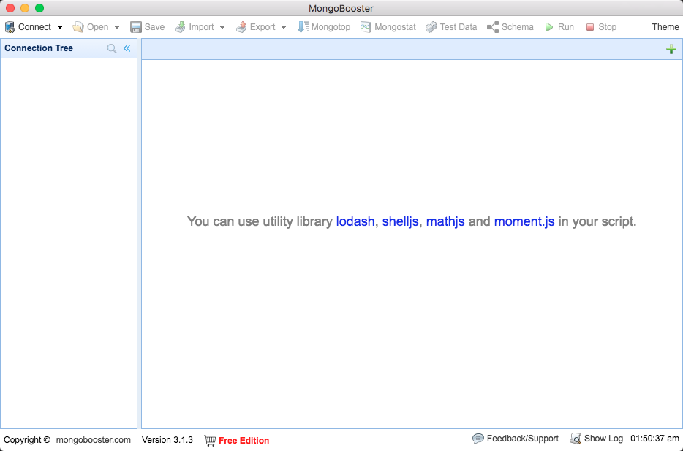683x451 pixels.
Task: Click the Version 3.1.3 text
Action: (x=167, y=440)
